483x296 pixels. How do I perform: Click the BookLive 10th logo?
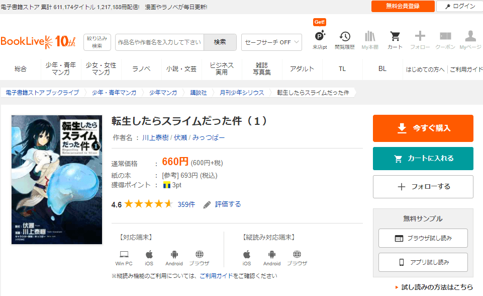tap(38, 42)
